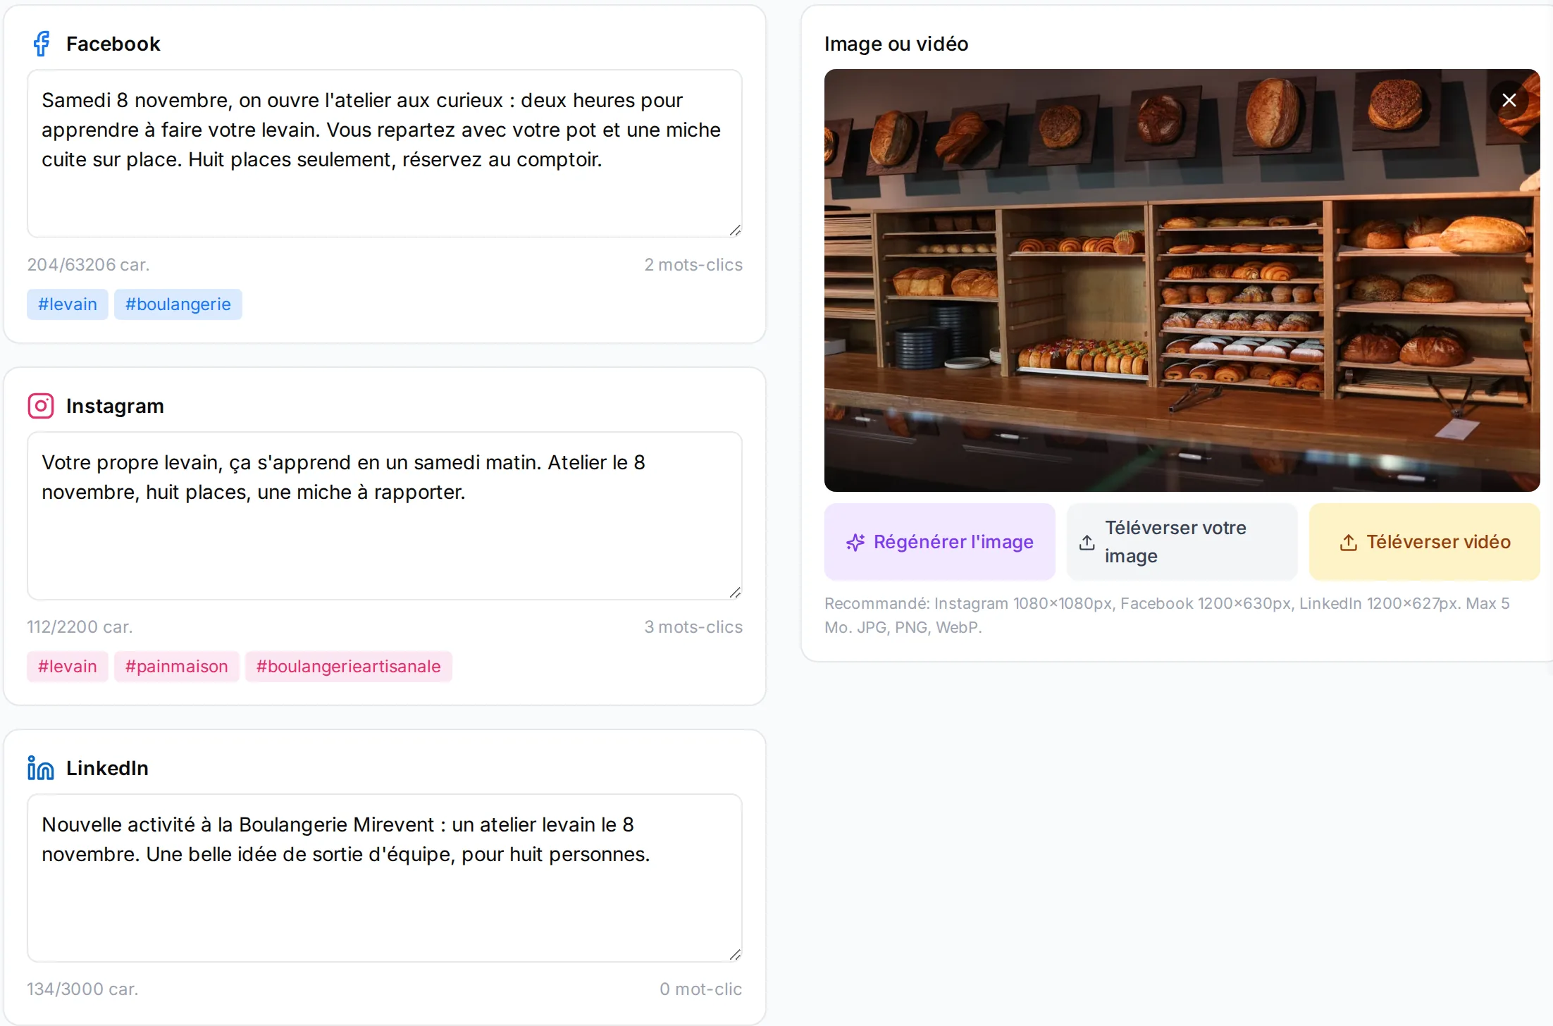Click the '3 mots-clics' label
The width and height of the screenshot is (1553, 1026).
693,627
